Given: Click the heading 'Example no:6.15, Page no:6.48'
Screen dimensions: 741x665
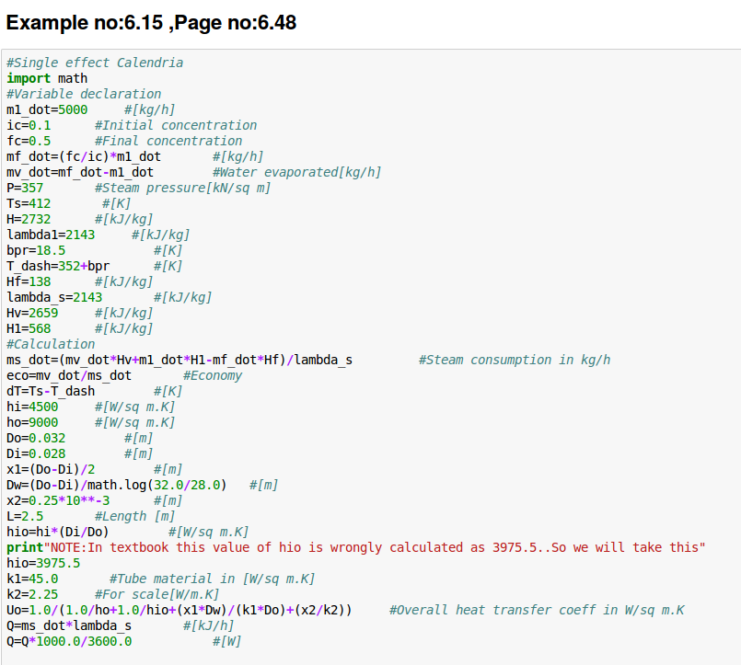Looking at the screenshot, I should tap(151, 23).
